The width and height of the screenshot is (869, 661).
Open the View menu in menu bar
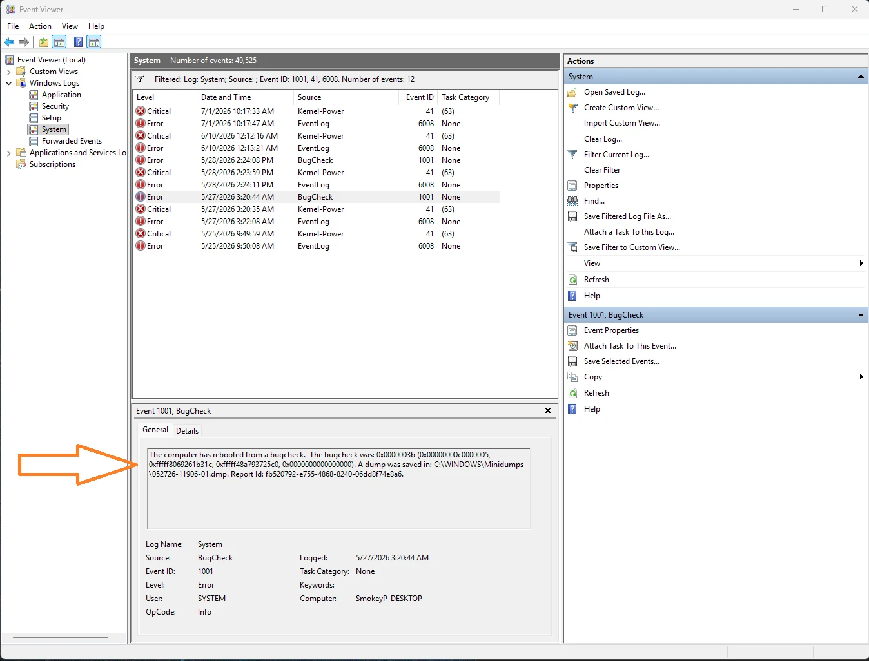click(70, 26)
